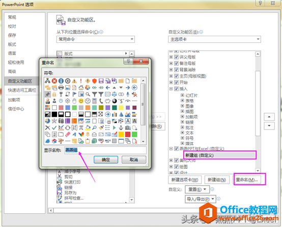Uncheck the 绘图 tab checkbox

coord(176,167)
